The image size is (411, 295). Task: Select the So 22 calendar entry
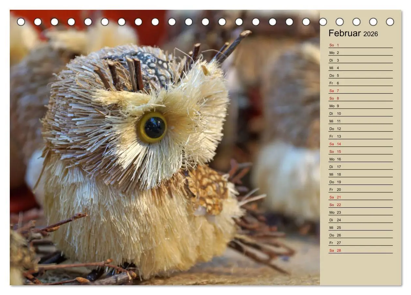point(360,205)
